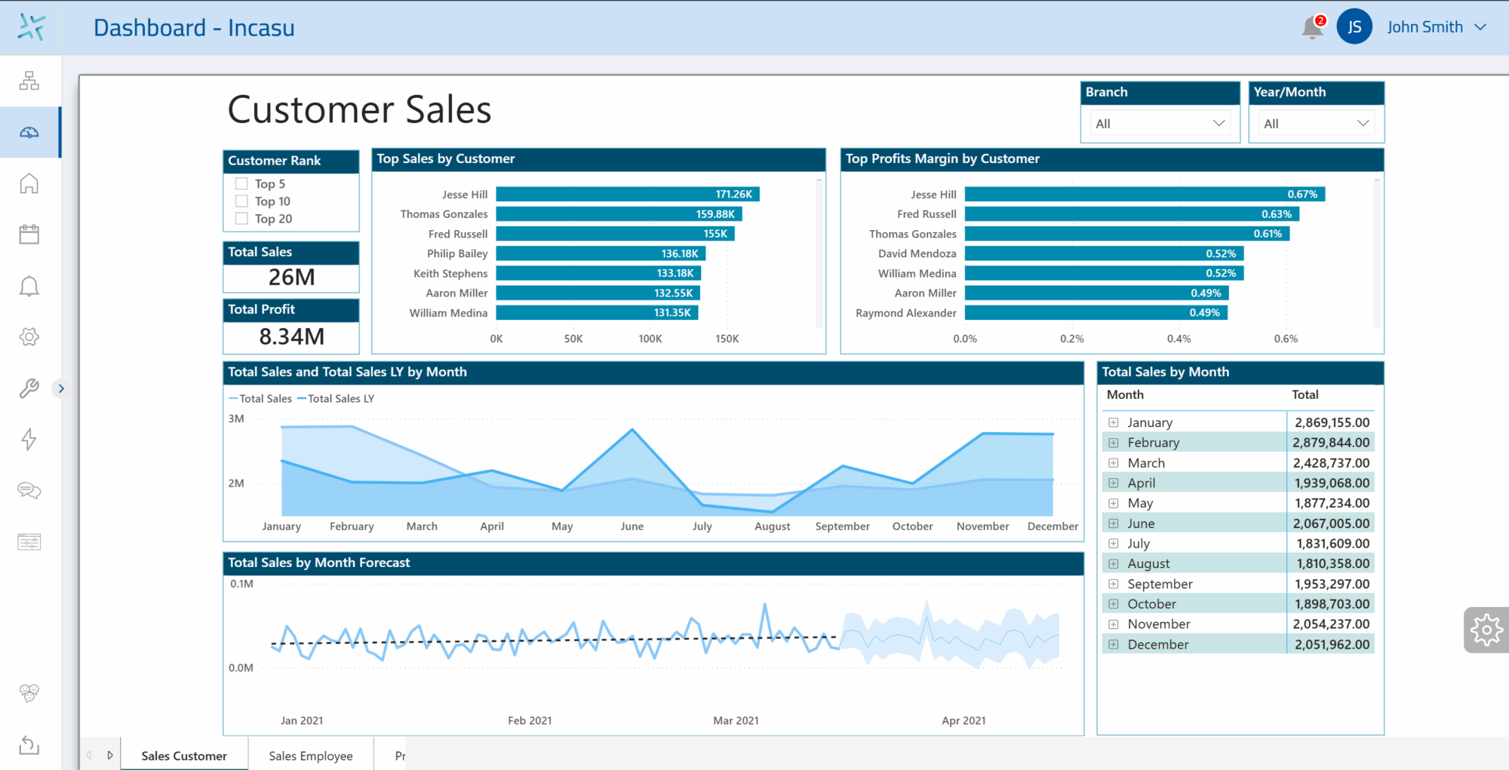Go to the home sidebar icon
The image size is (1509, 770).
click(x=29, y=183)
